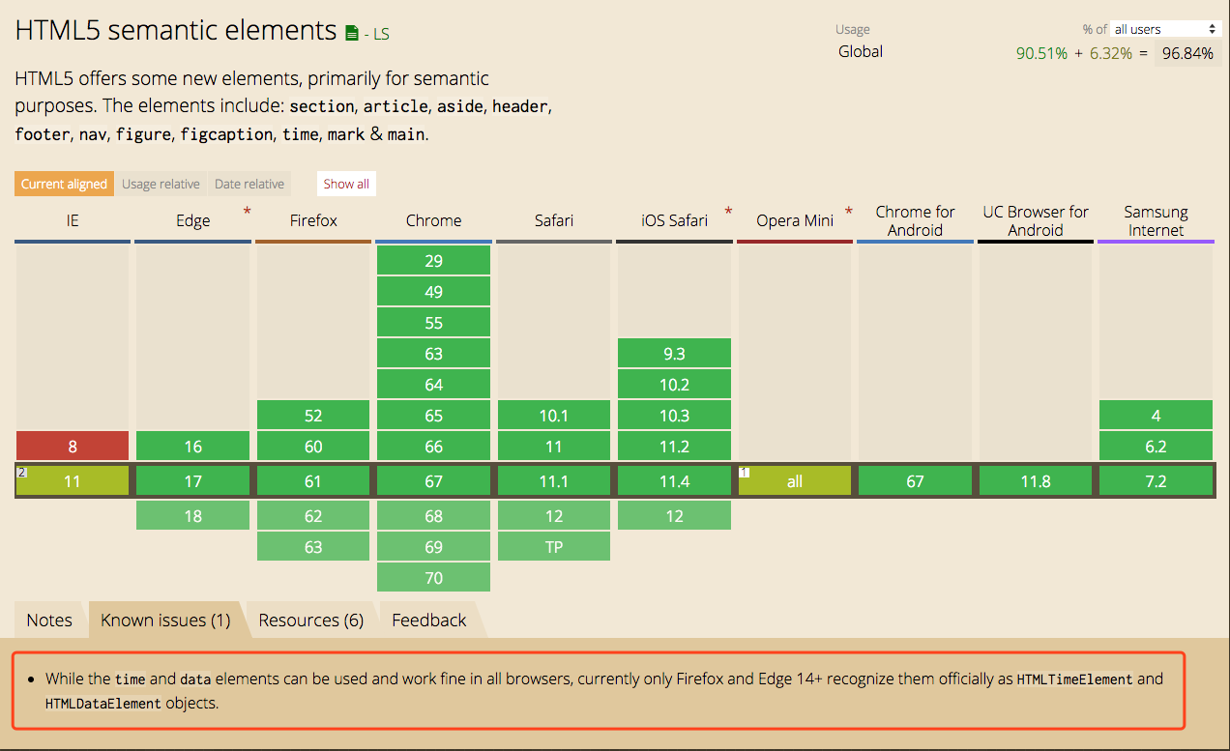
Task: Click the iOS Safari 10.2 version cell
Action: [x=675, y=385]
